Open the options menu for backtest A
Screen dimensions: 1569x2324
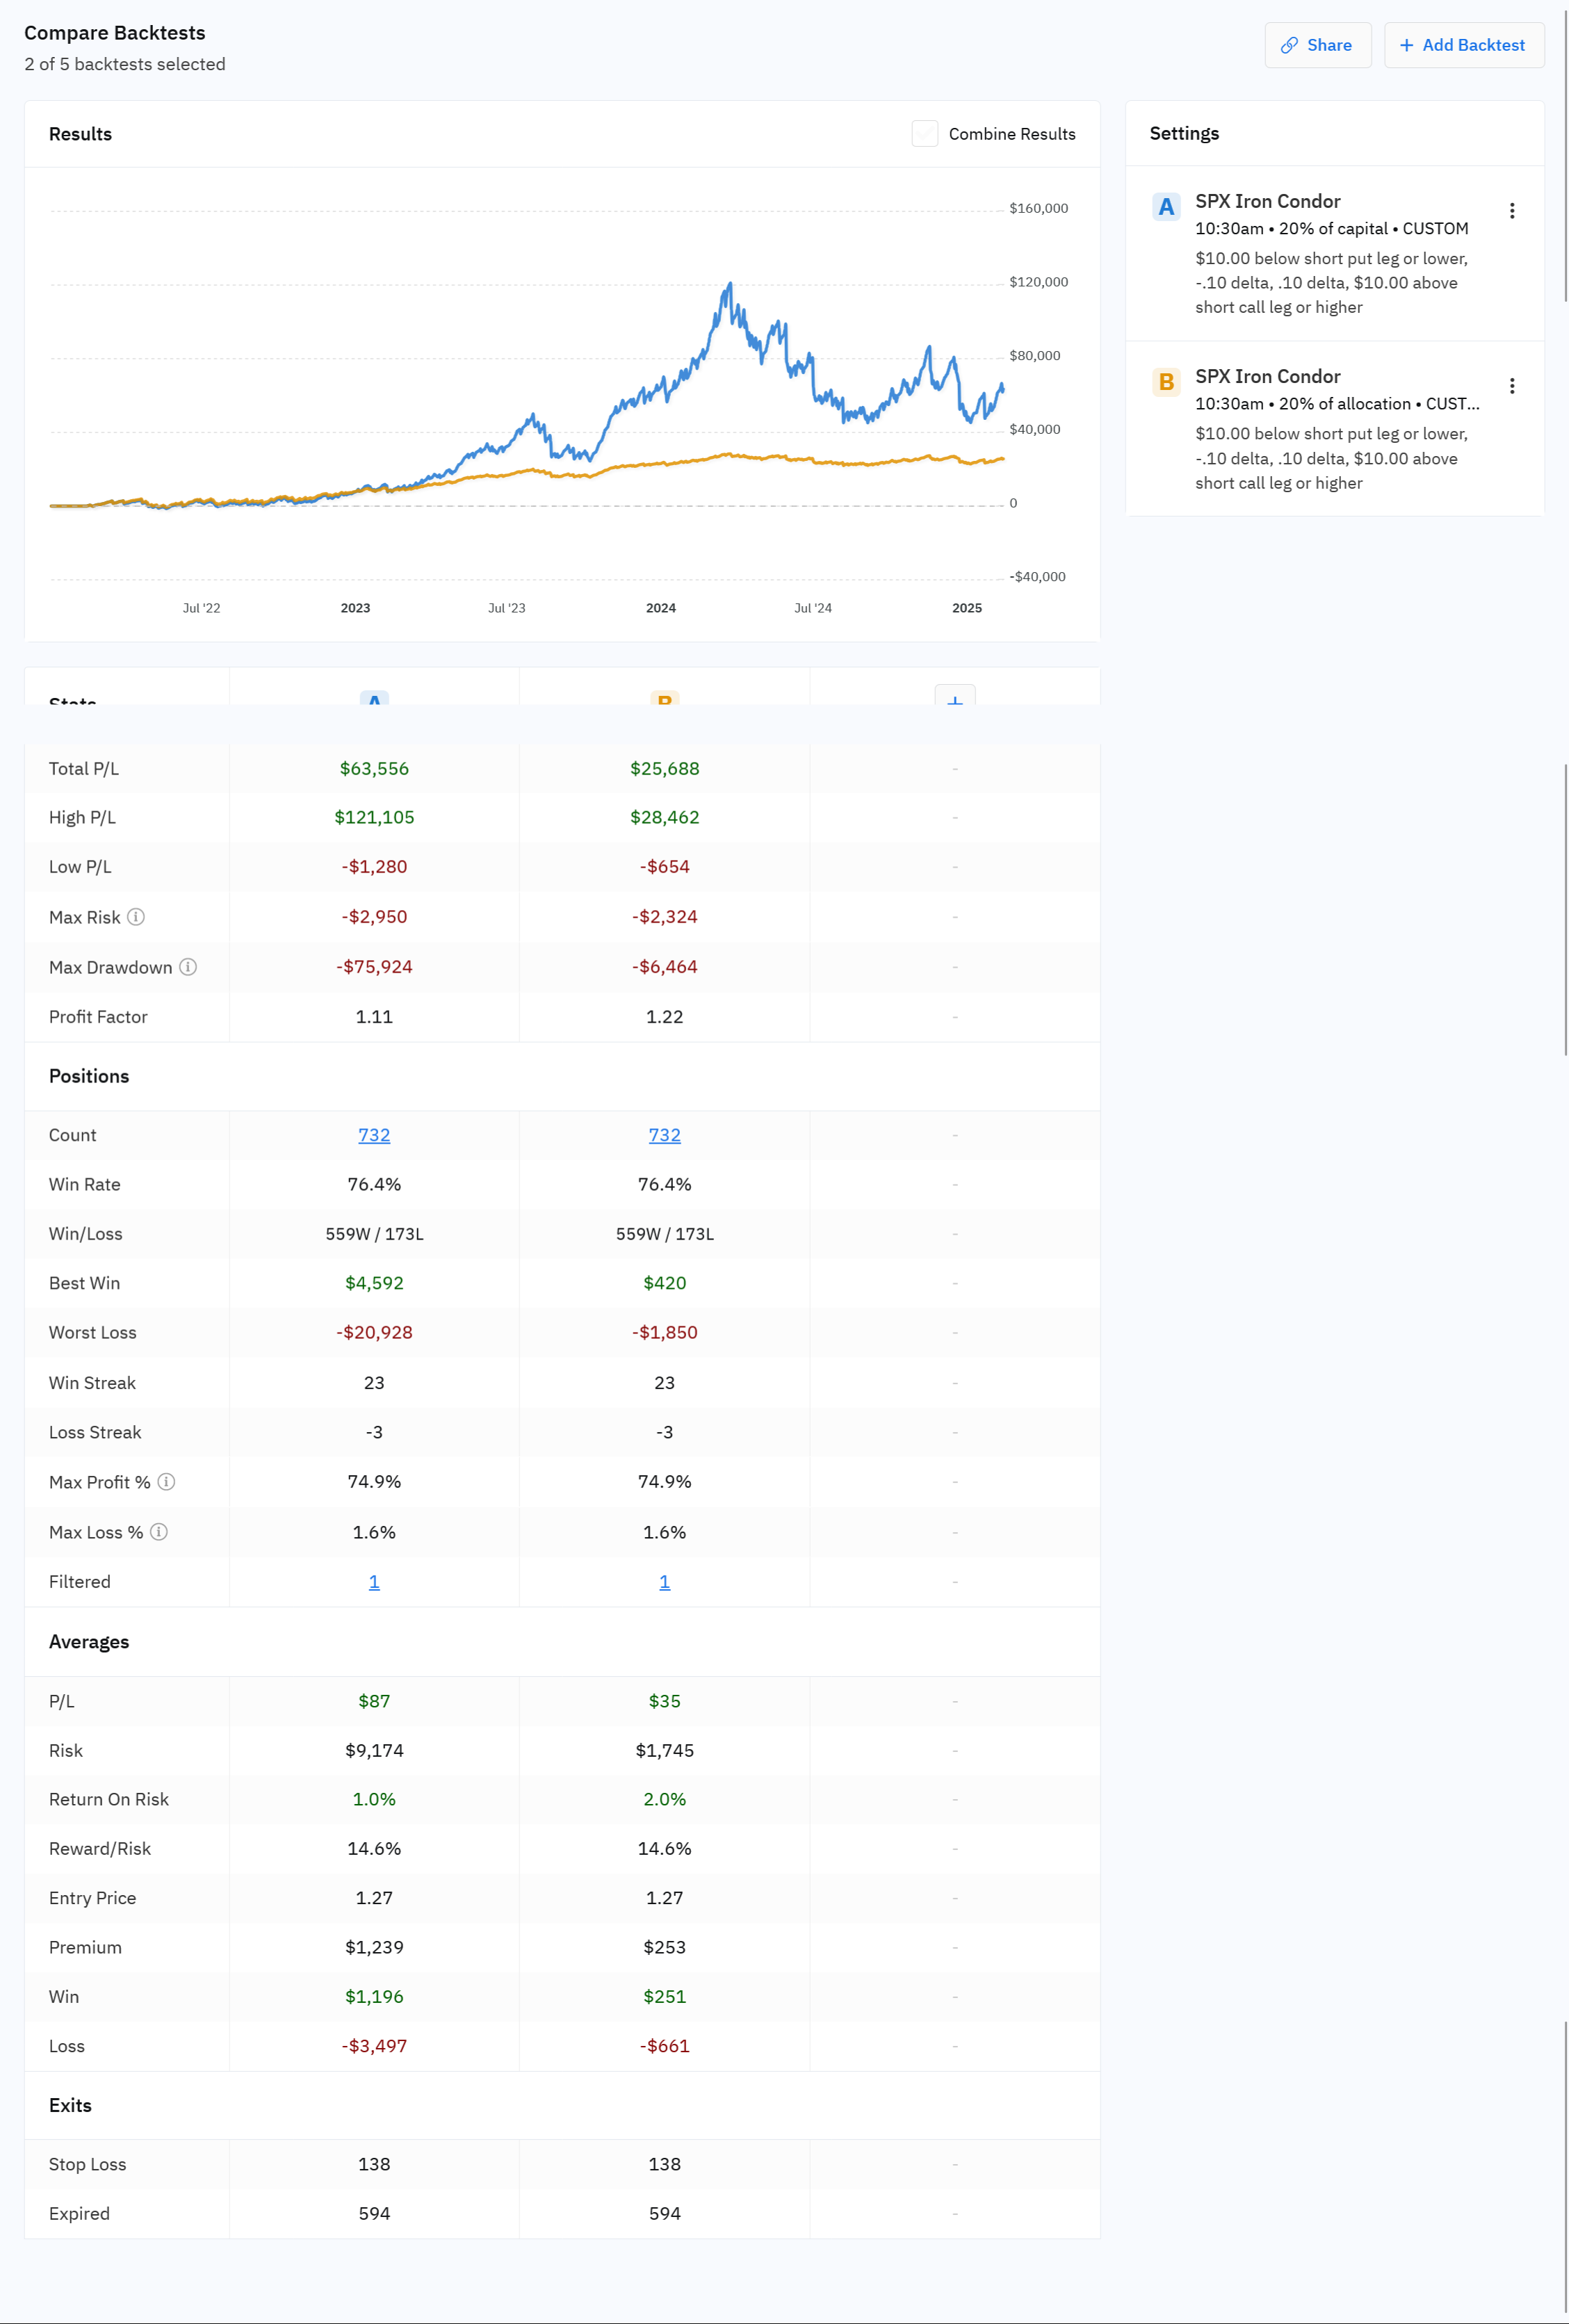click(x=1513, y=210)
